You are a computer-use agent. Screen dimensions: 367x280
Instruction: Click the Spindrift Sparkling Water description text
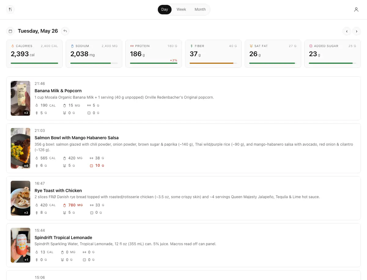tap(125, 244)
